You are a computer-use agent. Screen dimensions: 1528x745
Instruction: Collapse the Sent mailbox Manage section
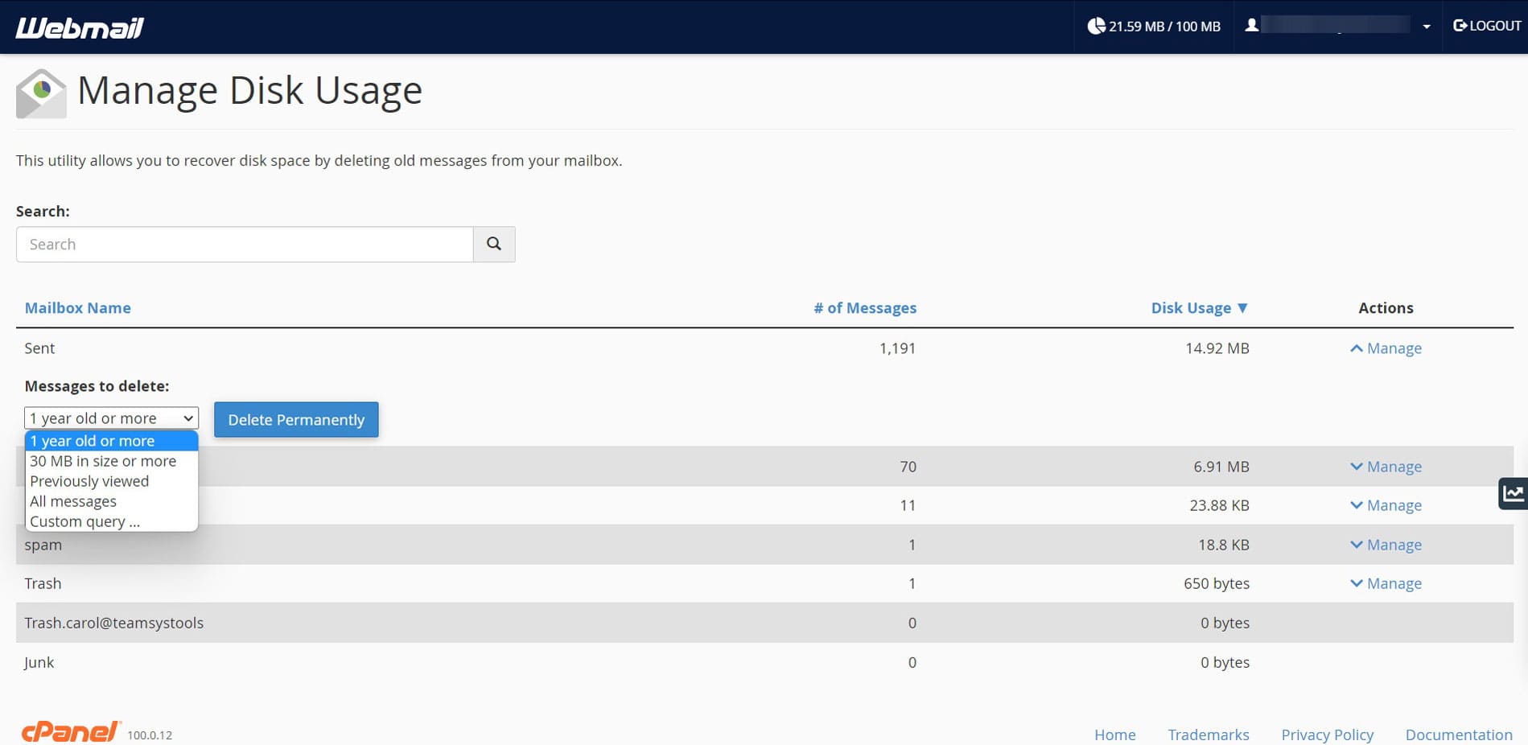(x=1386, y=348)
